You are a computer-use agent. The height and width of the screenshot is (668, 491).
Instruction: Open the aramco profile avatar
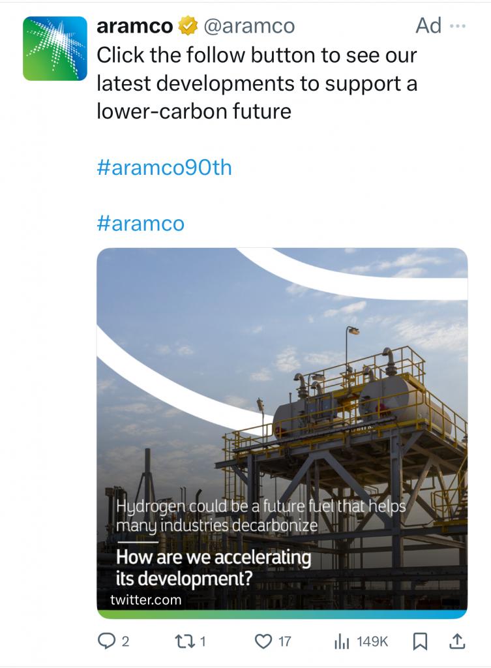coord(55,48)
